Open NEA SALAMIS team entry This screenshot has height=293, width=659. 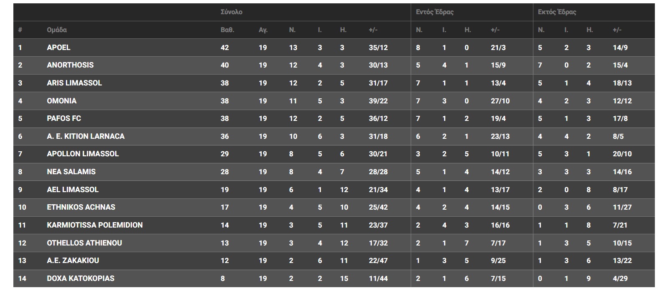click(71, 172)
